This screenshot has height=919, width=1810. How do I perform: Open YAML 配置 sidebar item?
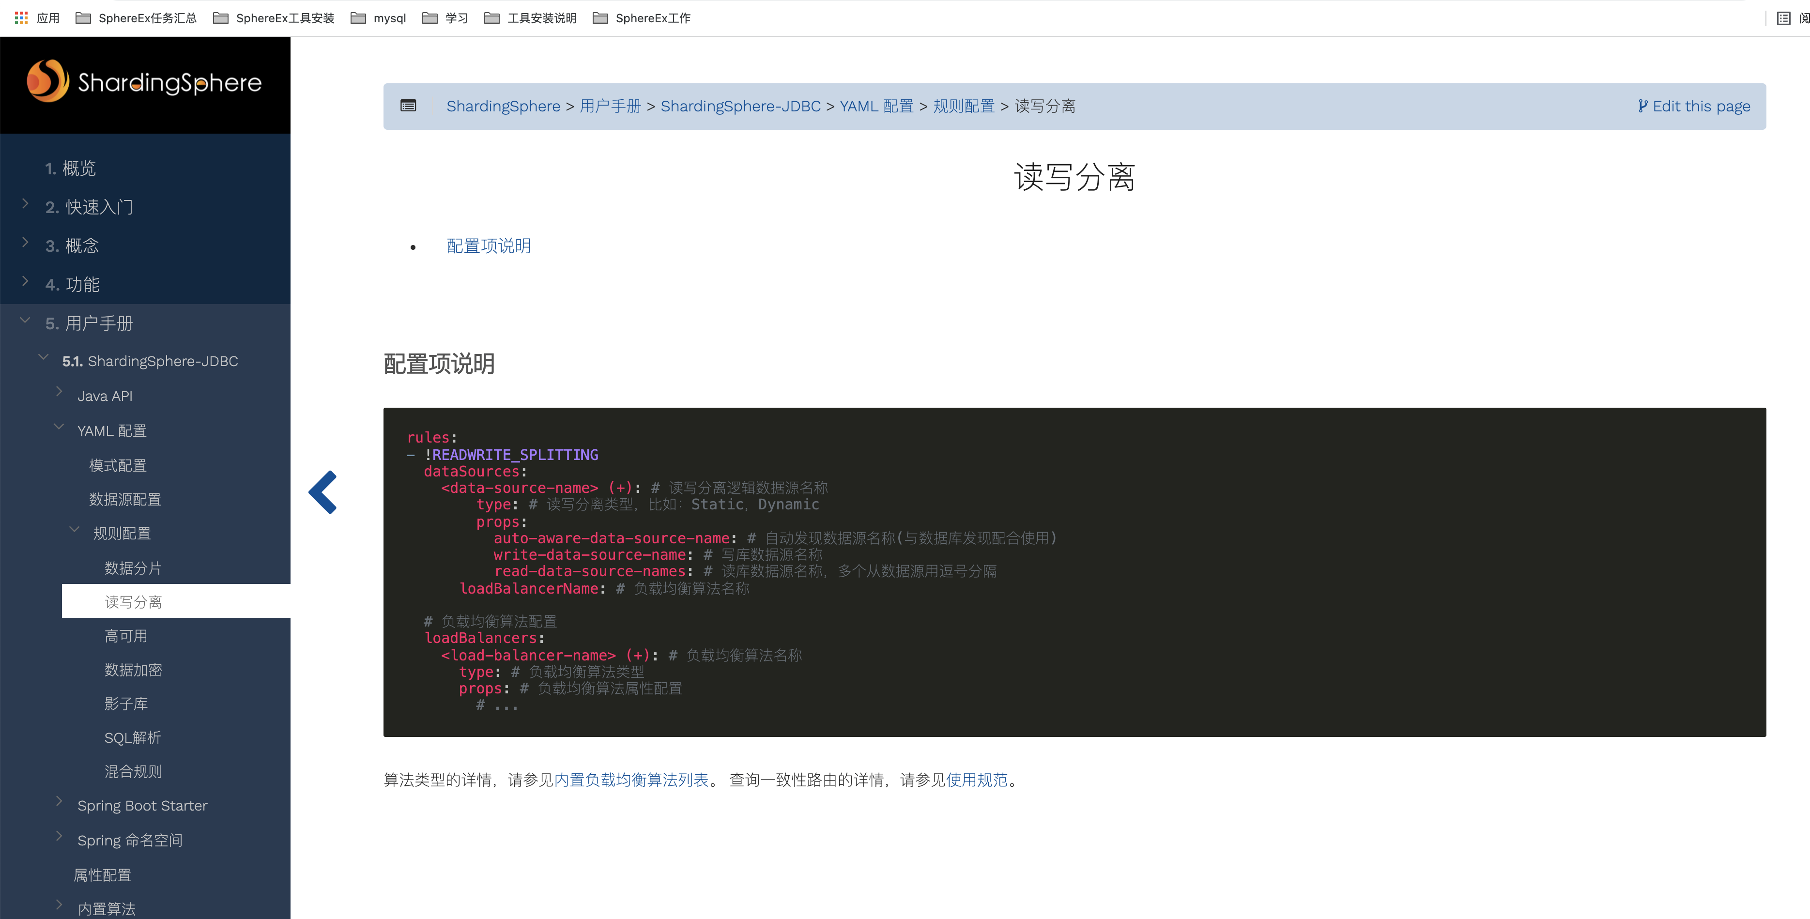(x=112, y=431)
